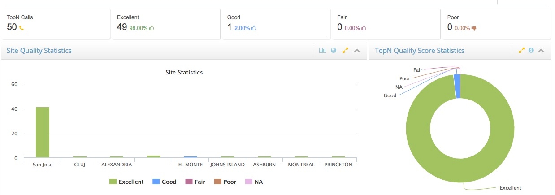Screen dimensions: 555x195
Task: Open the TopN Quality Score Statistics title link
Action: point(419,51)
